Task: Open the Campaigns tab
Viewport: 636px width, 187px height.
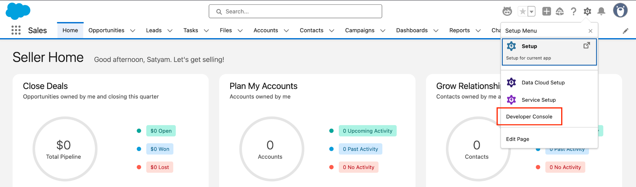Action: 360,30
